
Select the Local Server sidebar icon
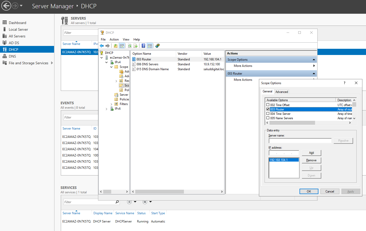click(5, 29)
